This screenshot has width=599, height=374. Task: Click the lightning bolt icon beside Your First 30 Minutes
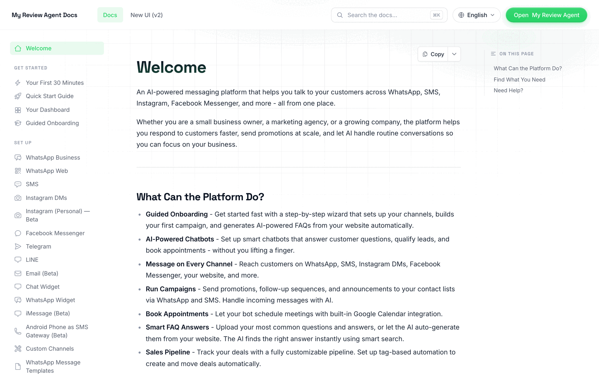[18, 83]
